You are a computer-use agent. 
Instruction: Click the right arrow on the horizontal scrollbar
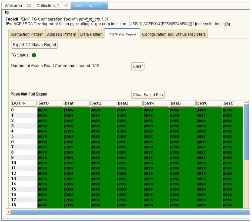pyautogui.click(x=249, y=212)
